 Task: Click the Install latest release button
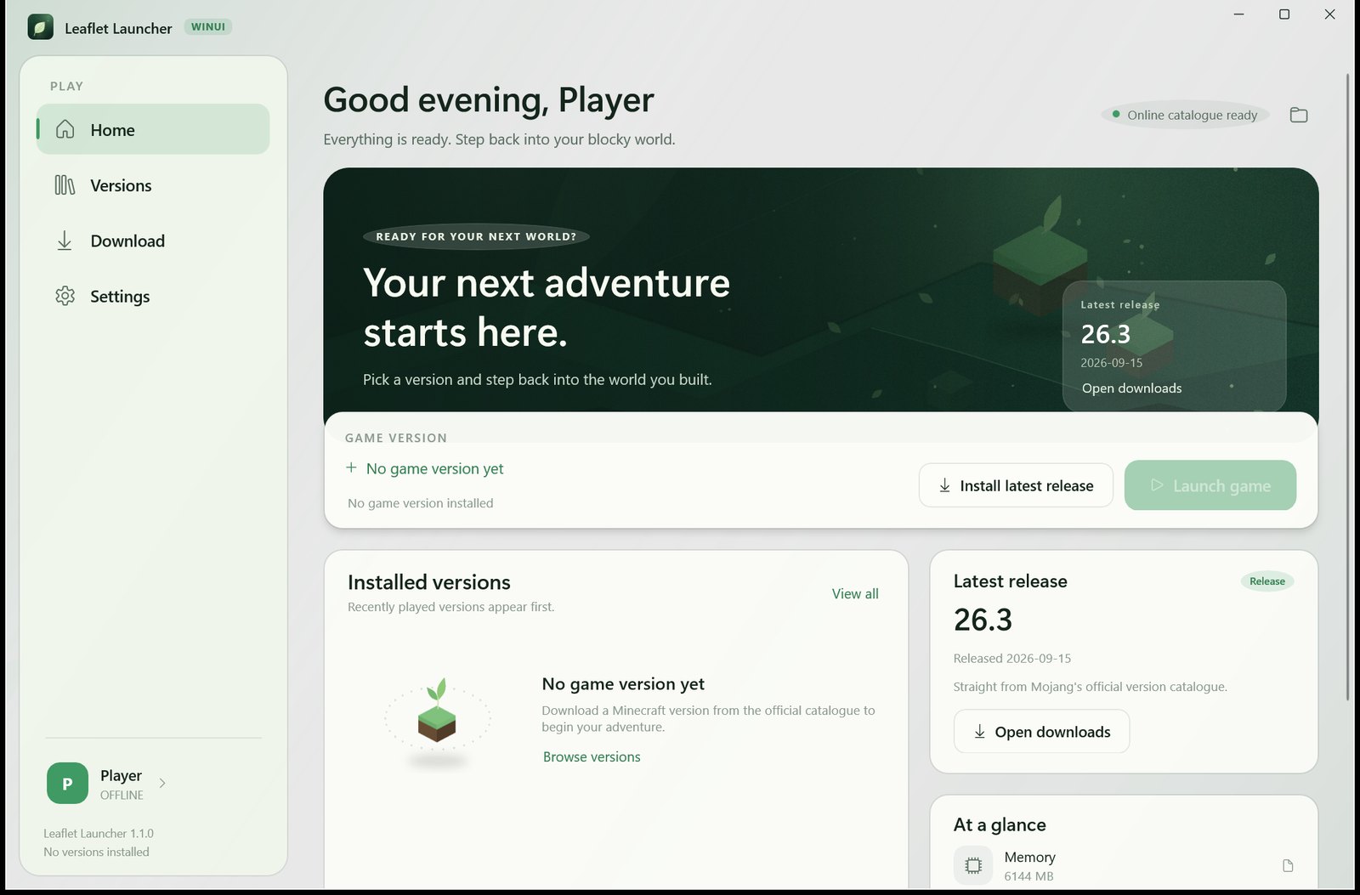point(1016,485)
